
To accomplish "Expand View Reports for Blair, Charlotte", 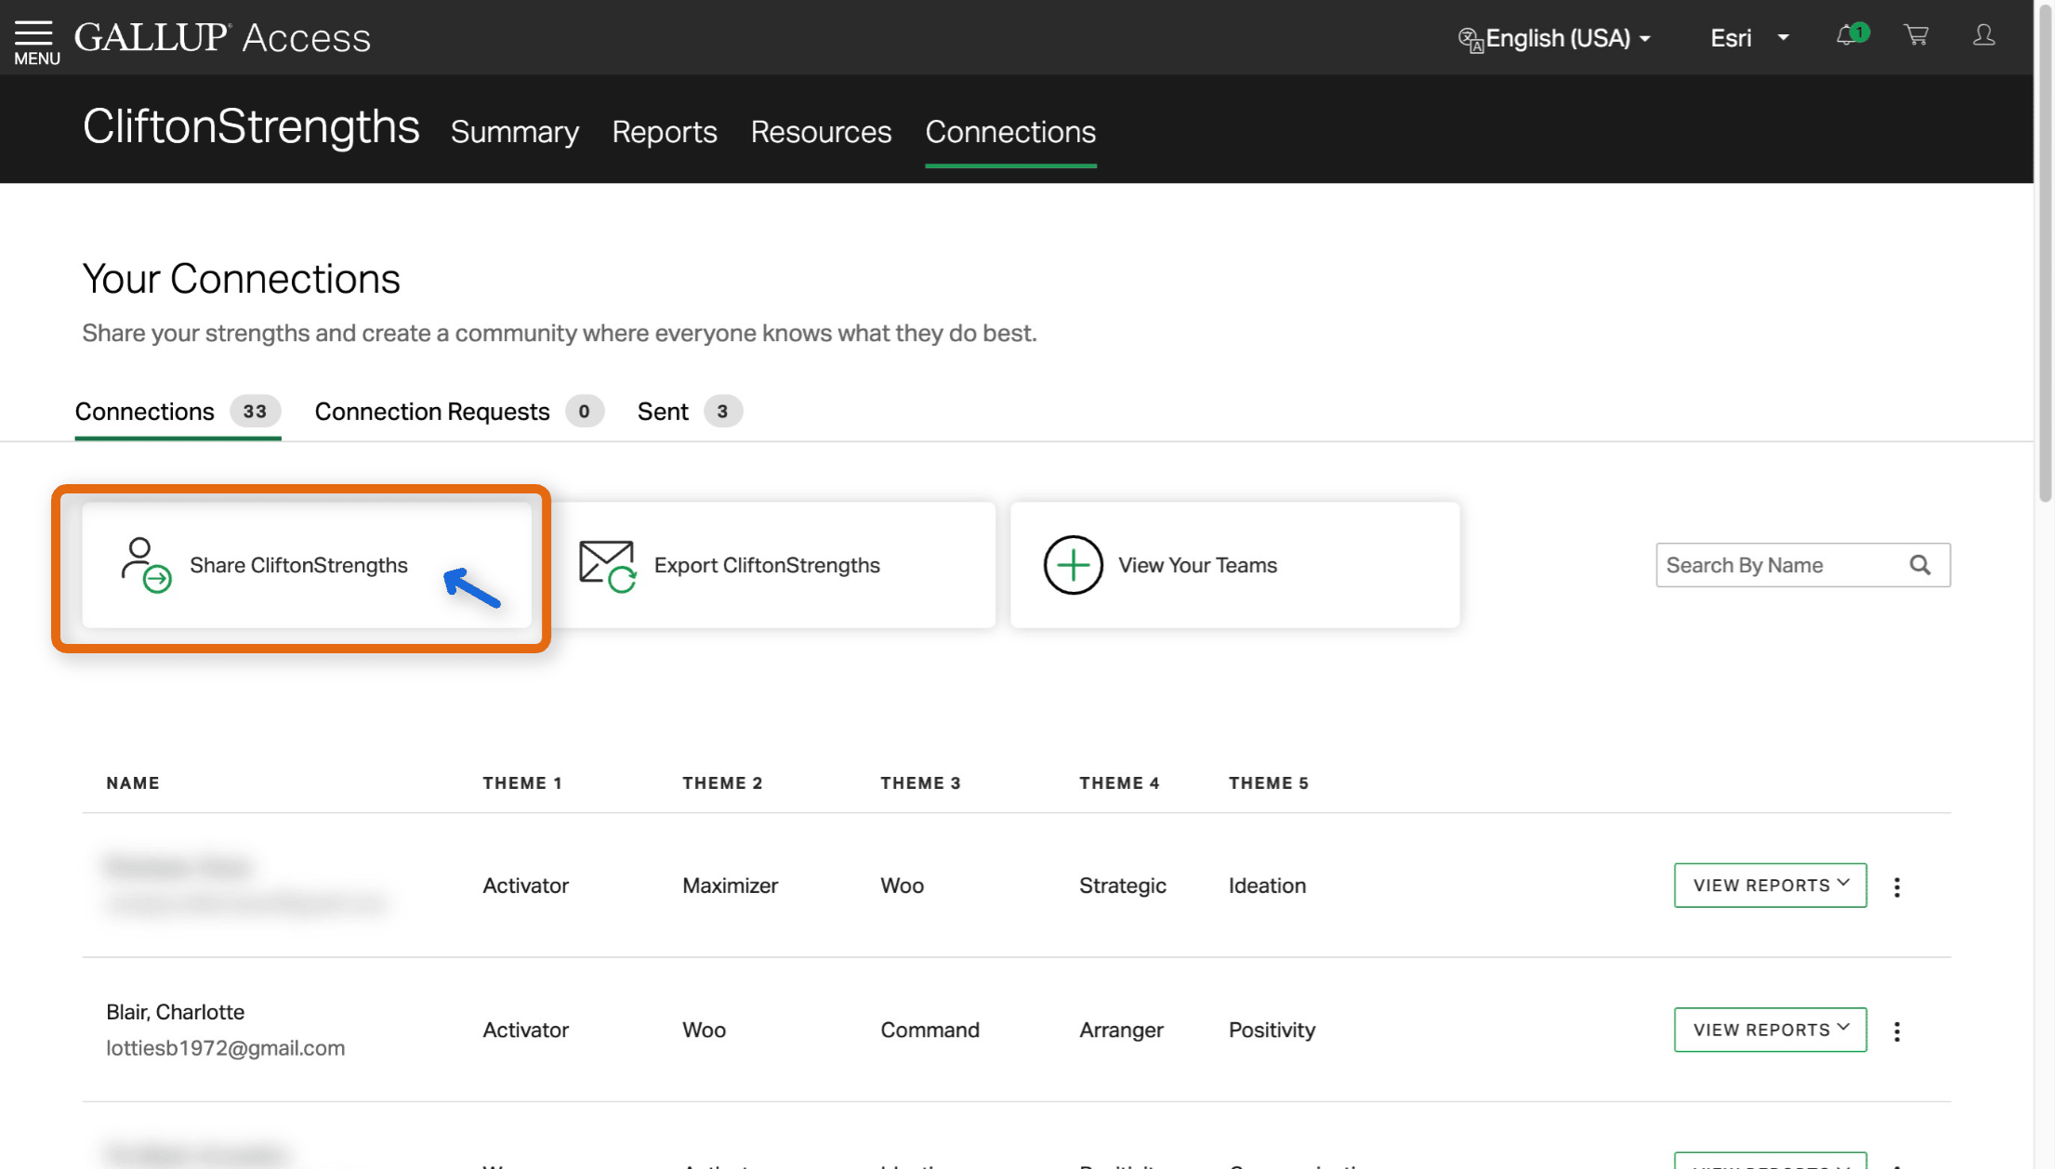I will (1770, 1030).
